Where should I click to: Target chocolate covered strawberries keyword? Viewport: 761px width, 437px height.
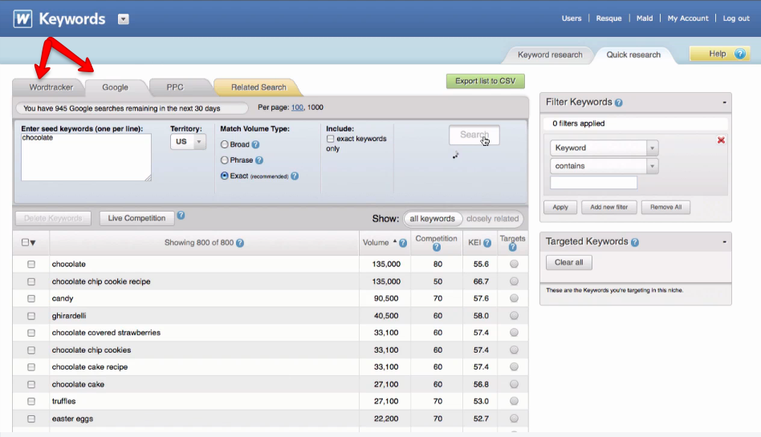(514, 333)
